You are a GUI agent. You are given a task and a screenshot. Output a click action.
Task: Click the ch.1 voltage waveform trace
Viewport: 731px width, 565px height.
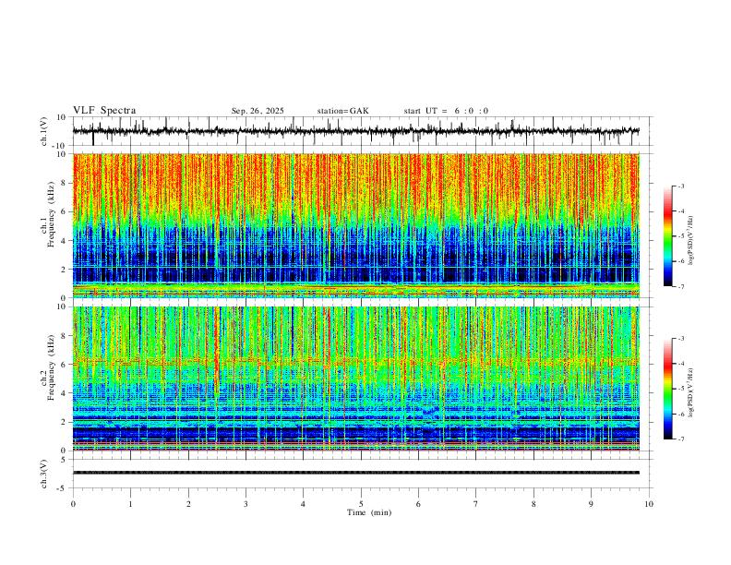pyautogui.click(x=356, y=131)
